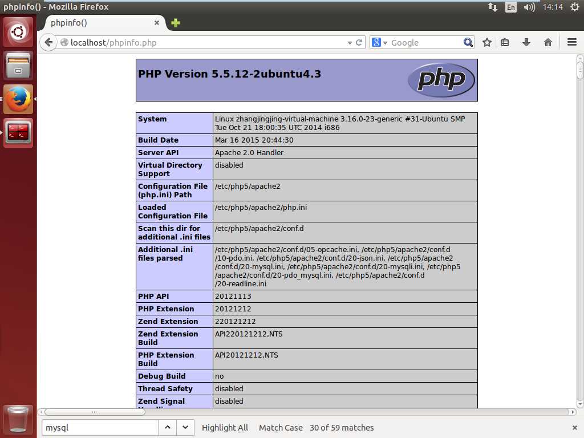Toggle Highlight All in find bar
The width and height of the screenshot is (584, 438).
tap(225, 428)
